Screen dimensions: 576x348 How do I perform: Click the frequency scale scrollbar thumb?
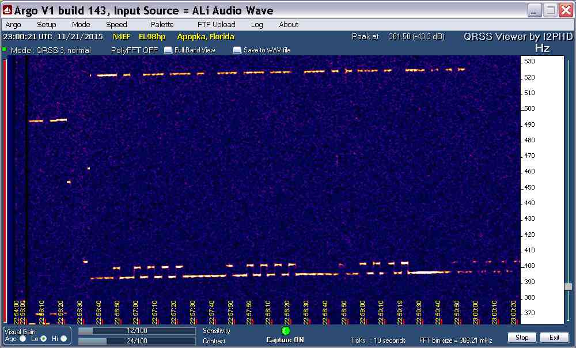click(x=568, y=286)
